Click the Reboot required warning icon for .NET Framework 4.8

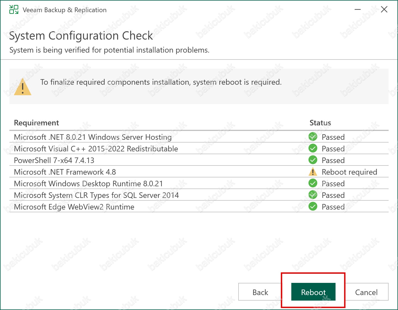(x=313, y=172)
